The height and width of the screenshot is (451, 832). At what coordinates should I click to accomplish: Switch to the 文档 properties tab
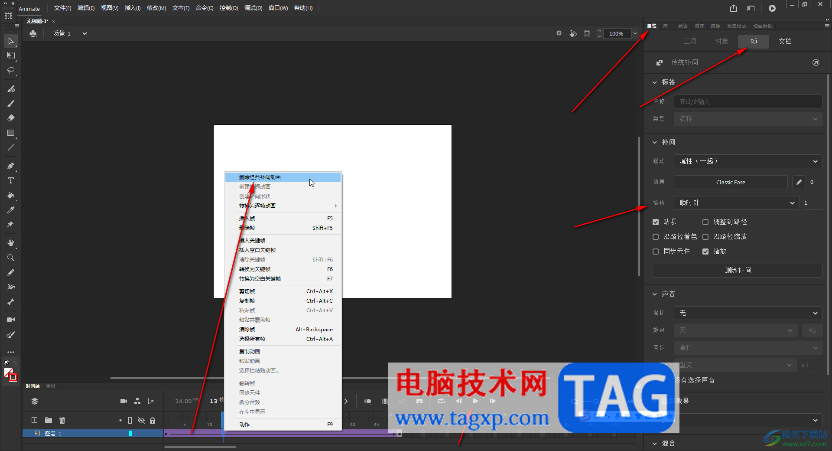click(x=785, y=42)
